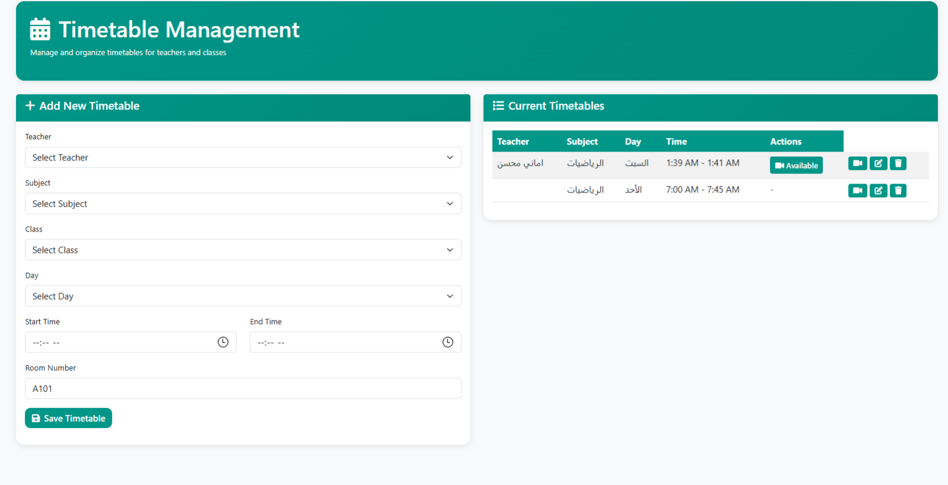The width and height of the screenshot is (948, 485).
Task: Open the End Time clock picker
Action: pyautogui.click(x=448, y=342)
